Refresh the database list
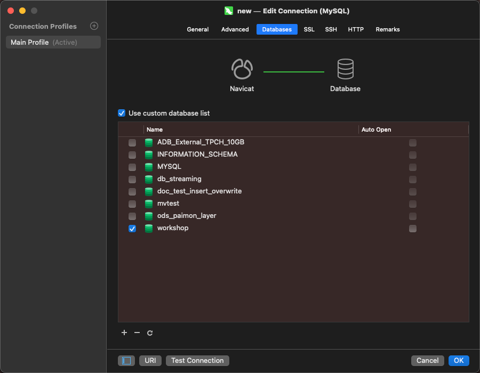This screenshot has width=480, height=373. click(x=150, y=333)
